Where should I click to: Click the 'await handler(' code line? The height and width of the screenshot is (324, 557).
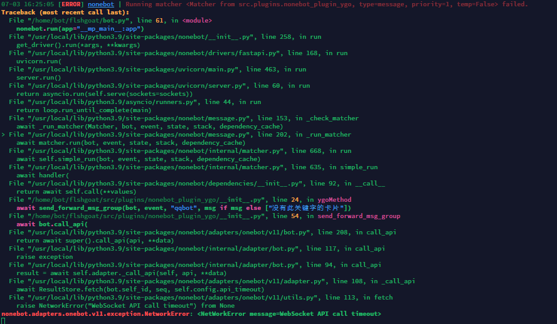point(43,175)
